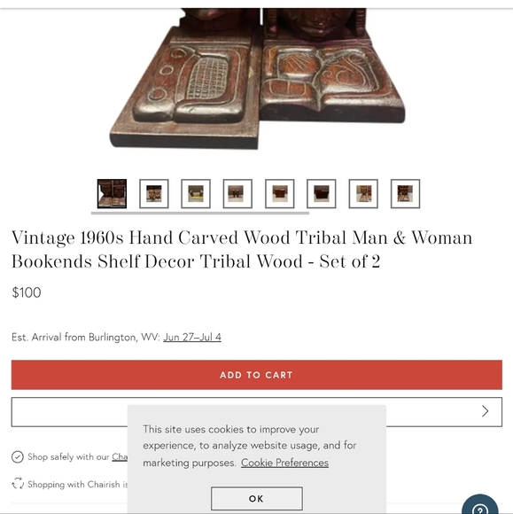Dismiss the cookie notice with OK
Screen dimensions: 513x514
coord(257,498)
